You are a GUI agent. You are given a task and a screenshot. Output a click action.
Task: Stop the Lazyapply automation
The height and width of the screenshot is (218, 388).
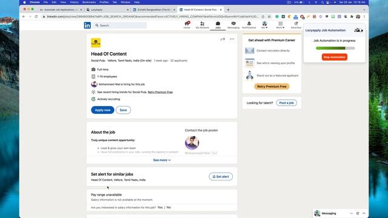[x=334, y=57]
